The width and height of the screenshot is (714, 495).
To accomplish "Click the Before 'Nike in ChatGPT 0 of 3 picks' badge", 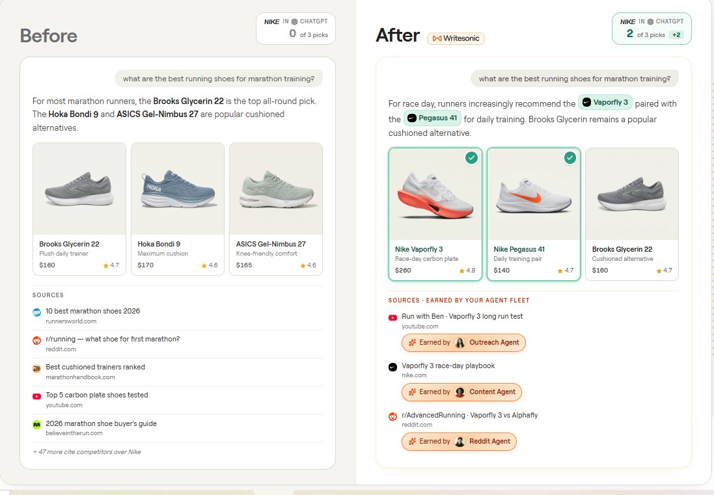I will 295,29.
